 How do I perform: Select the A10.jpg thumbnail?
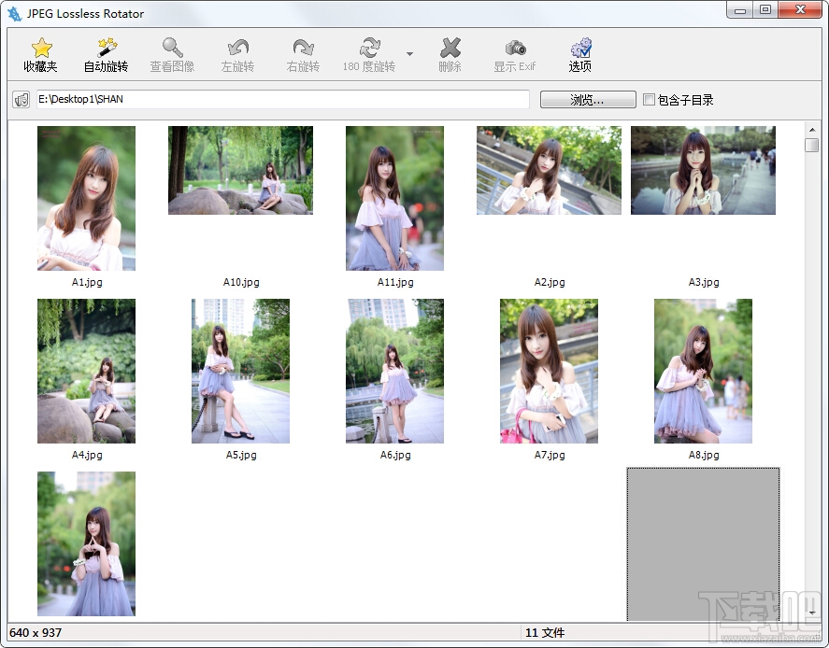[240, 170]
